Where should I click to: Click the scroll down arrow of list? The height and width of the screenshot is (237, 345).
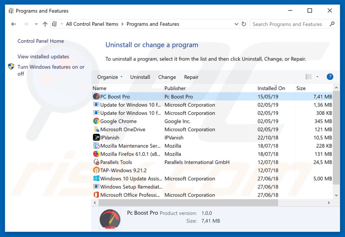pos(336,195)
